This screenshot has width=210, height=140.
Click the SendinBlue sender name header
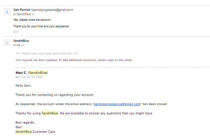[21, 41]
